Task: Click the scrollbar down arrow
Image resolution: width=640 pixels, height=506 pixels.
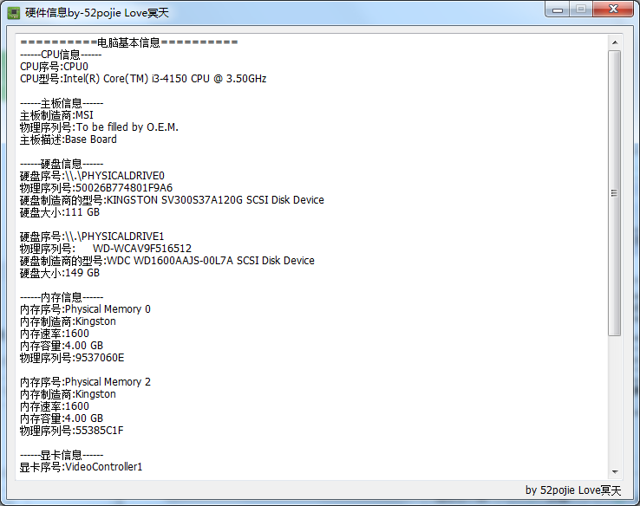Action: [x=614, y=471]
